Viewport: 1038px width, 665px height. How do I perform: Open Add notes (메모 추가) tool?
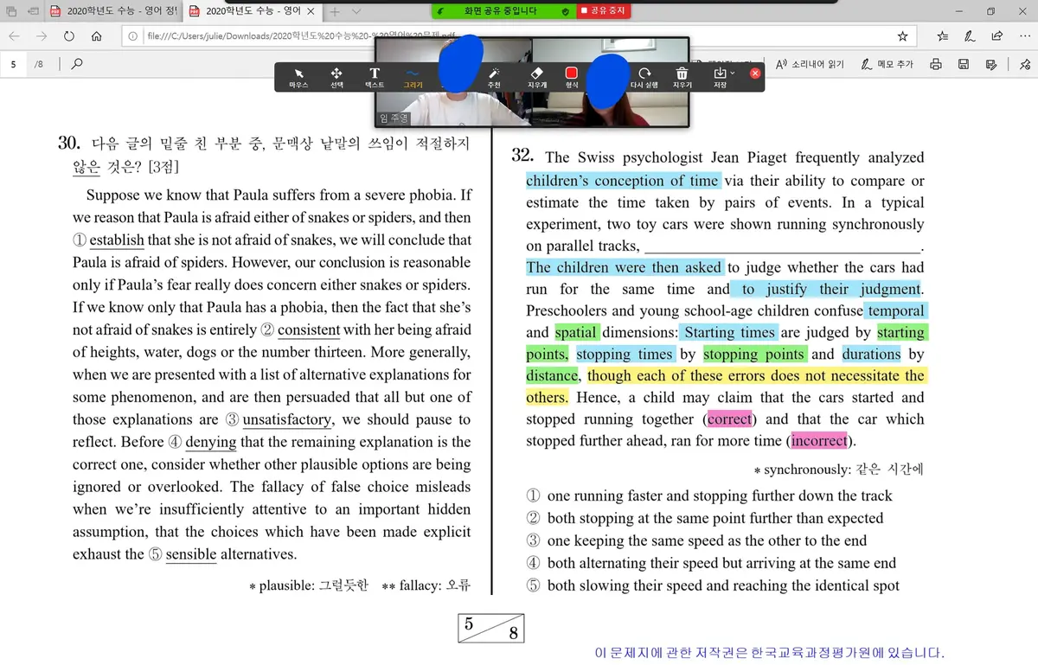(887, 64)
